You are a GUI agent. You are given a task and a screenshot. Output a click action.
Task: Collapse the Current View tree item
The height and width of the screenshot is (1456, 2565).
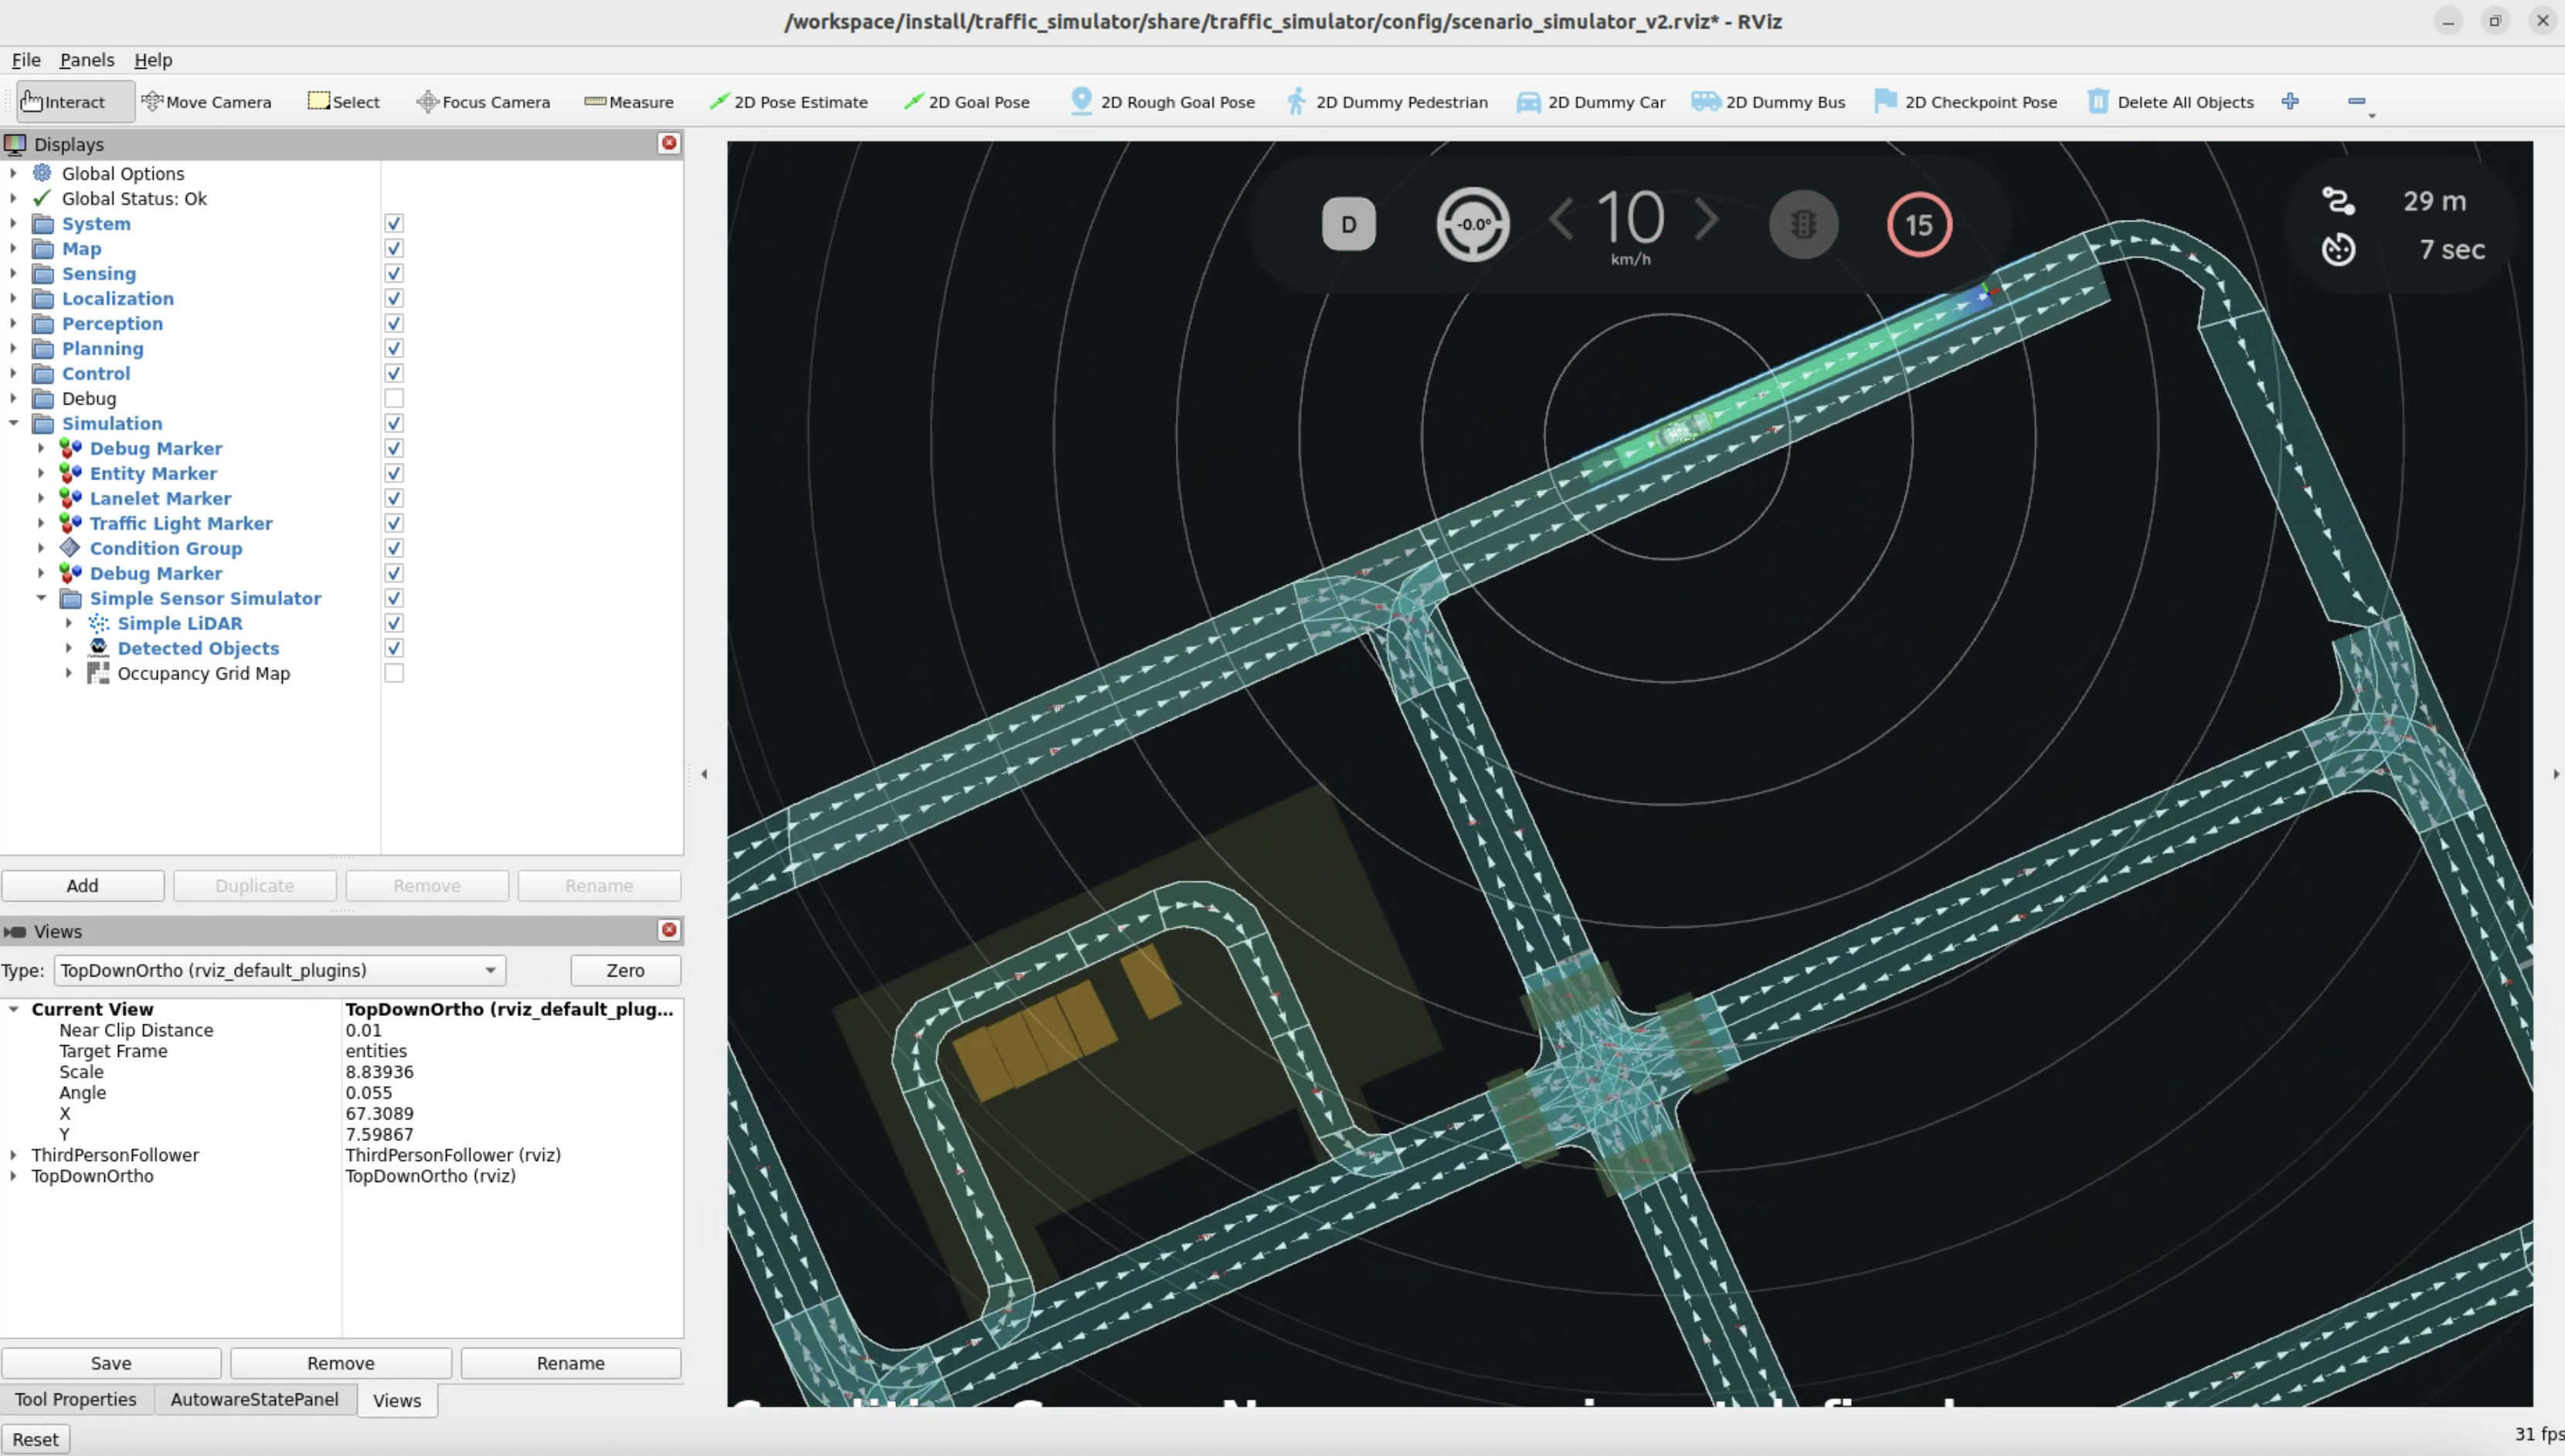tap(13, 1009)
